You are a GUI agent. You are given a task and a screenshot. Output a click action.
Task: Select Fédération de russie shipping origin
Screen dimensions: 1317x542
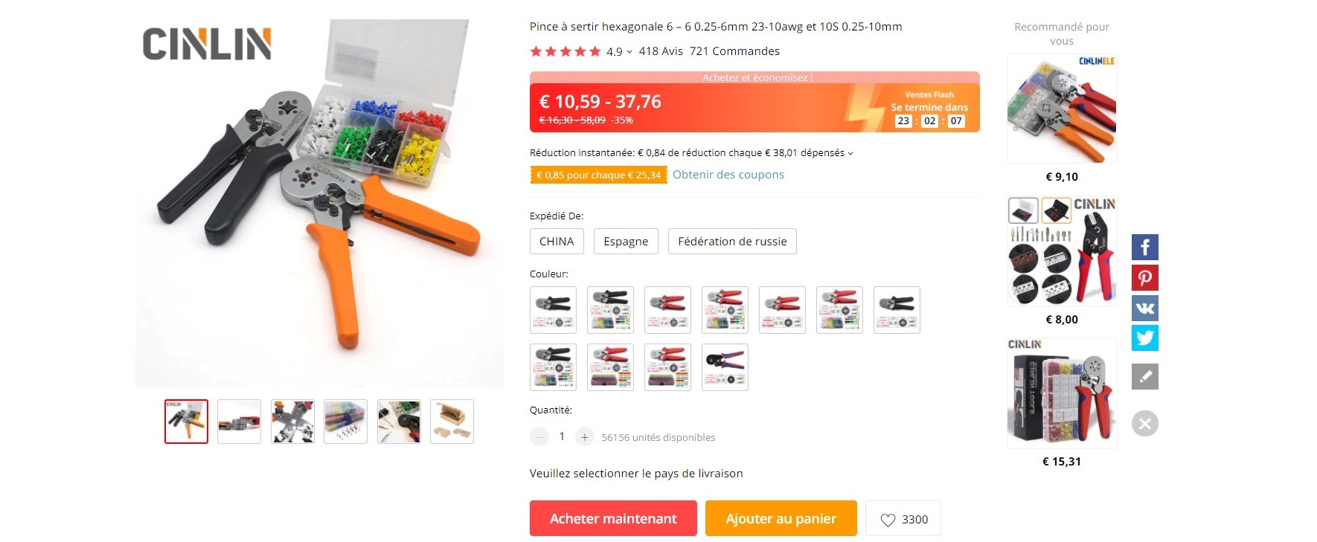732,242
